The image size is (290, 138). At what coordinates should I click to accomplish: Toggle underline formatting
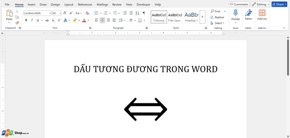(x=38, y=20)
